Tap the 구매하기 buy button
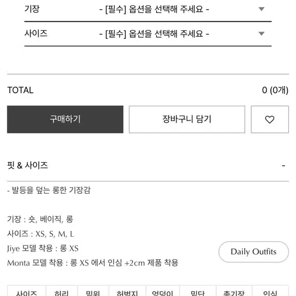Screen dimensions: 296x296 pos(65,119)
